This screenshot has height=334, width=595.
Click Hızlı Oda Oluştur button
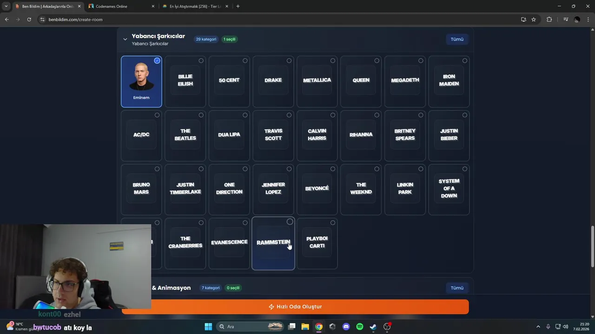[295, 307]
